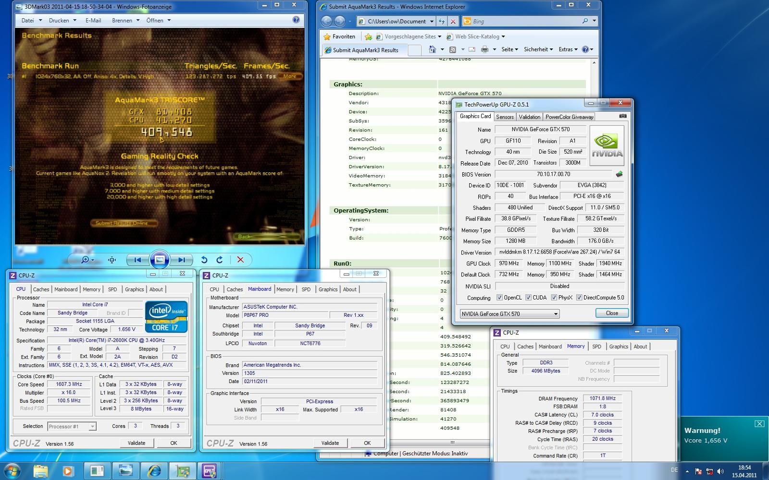Delete the image with the red X

click(x=240, y=260)
